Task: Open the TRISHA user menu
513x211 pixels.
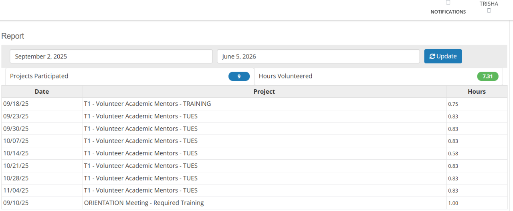Action: click(x=489, y=4)
